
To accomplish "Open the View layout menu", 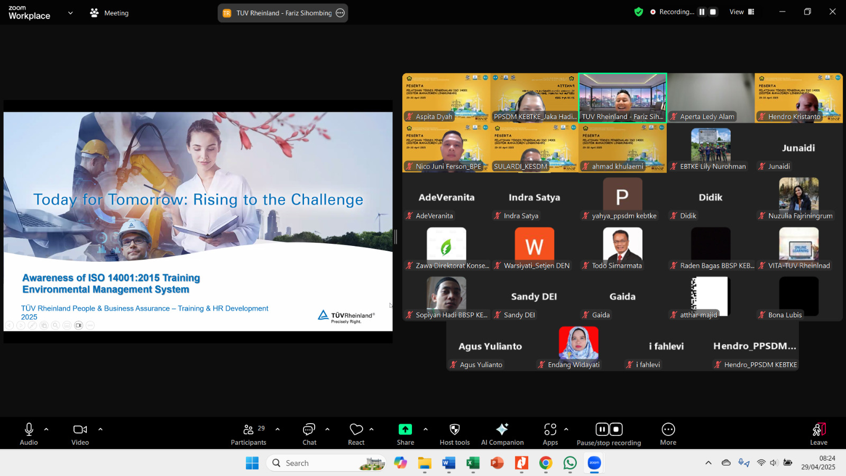I will click(741, 12).
